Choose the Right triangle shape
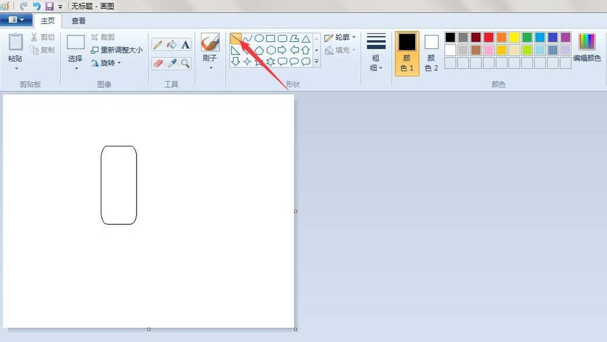The width and height of the screenshot is (607, 342). tap(236, 50)
